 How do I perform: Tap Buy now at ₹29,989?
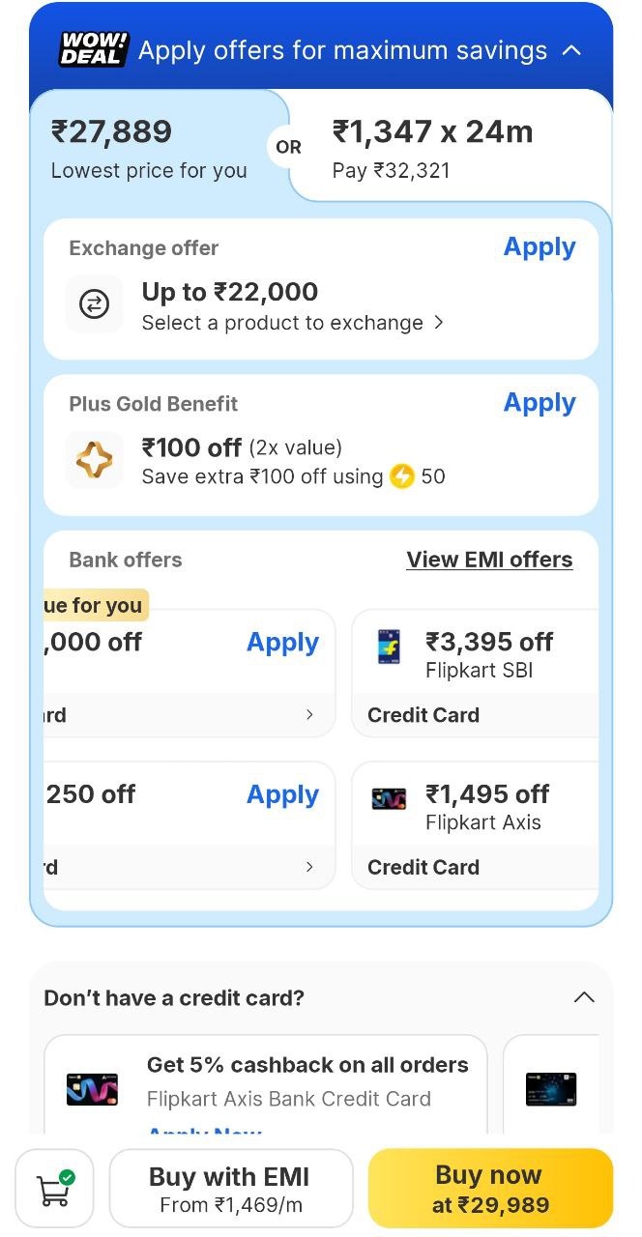tap(490, 1189)
